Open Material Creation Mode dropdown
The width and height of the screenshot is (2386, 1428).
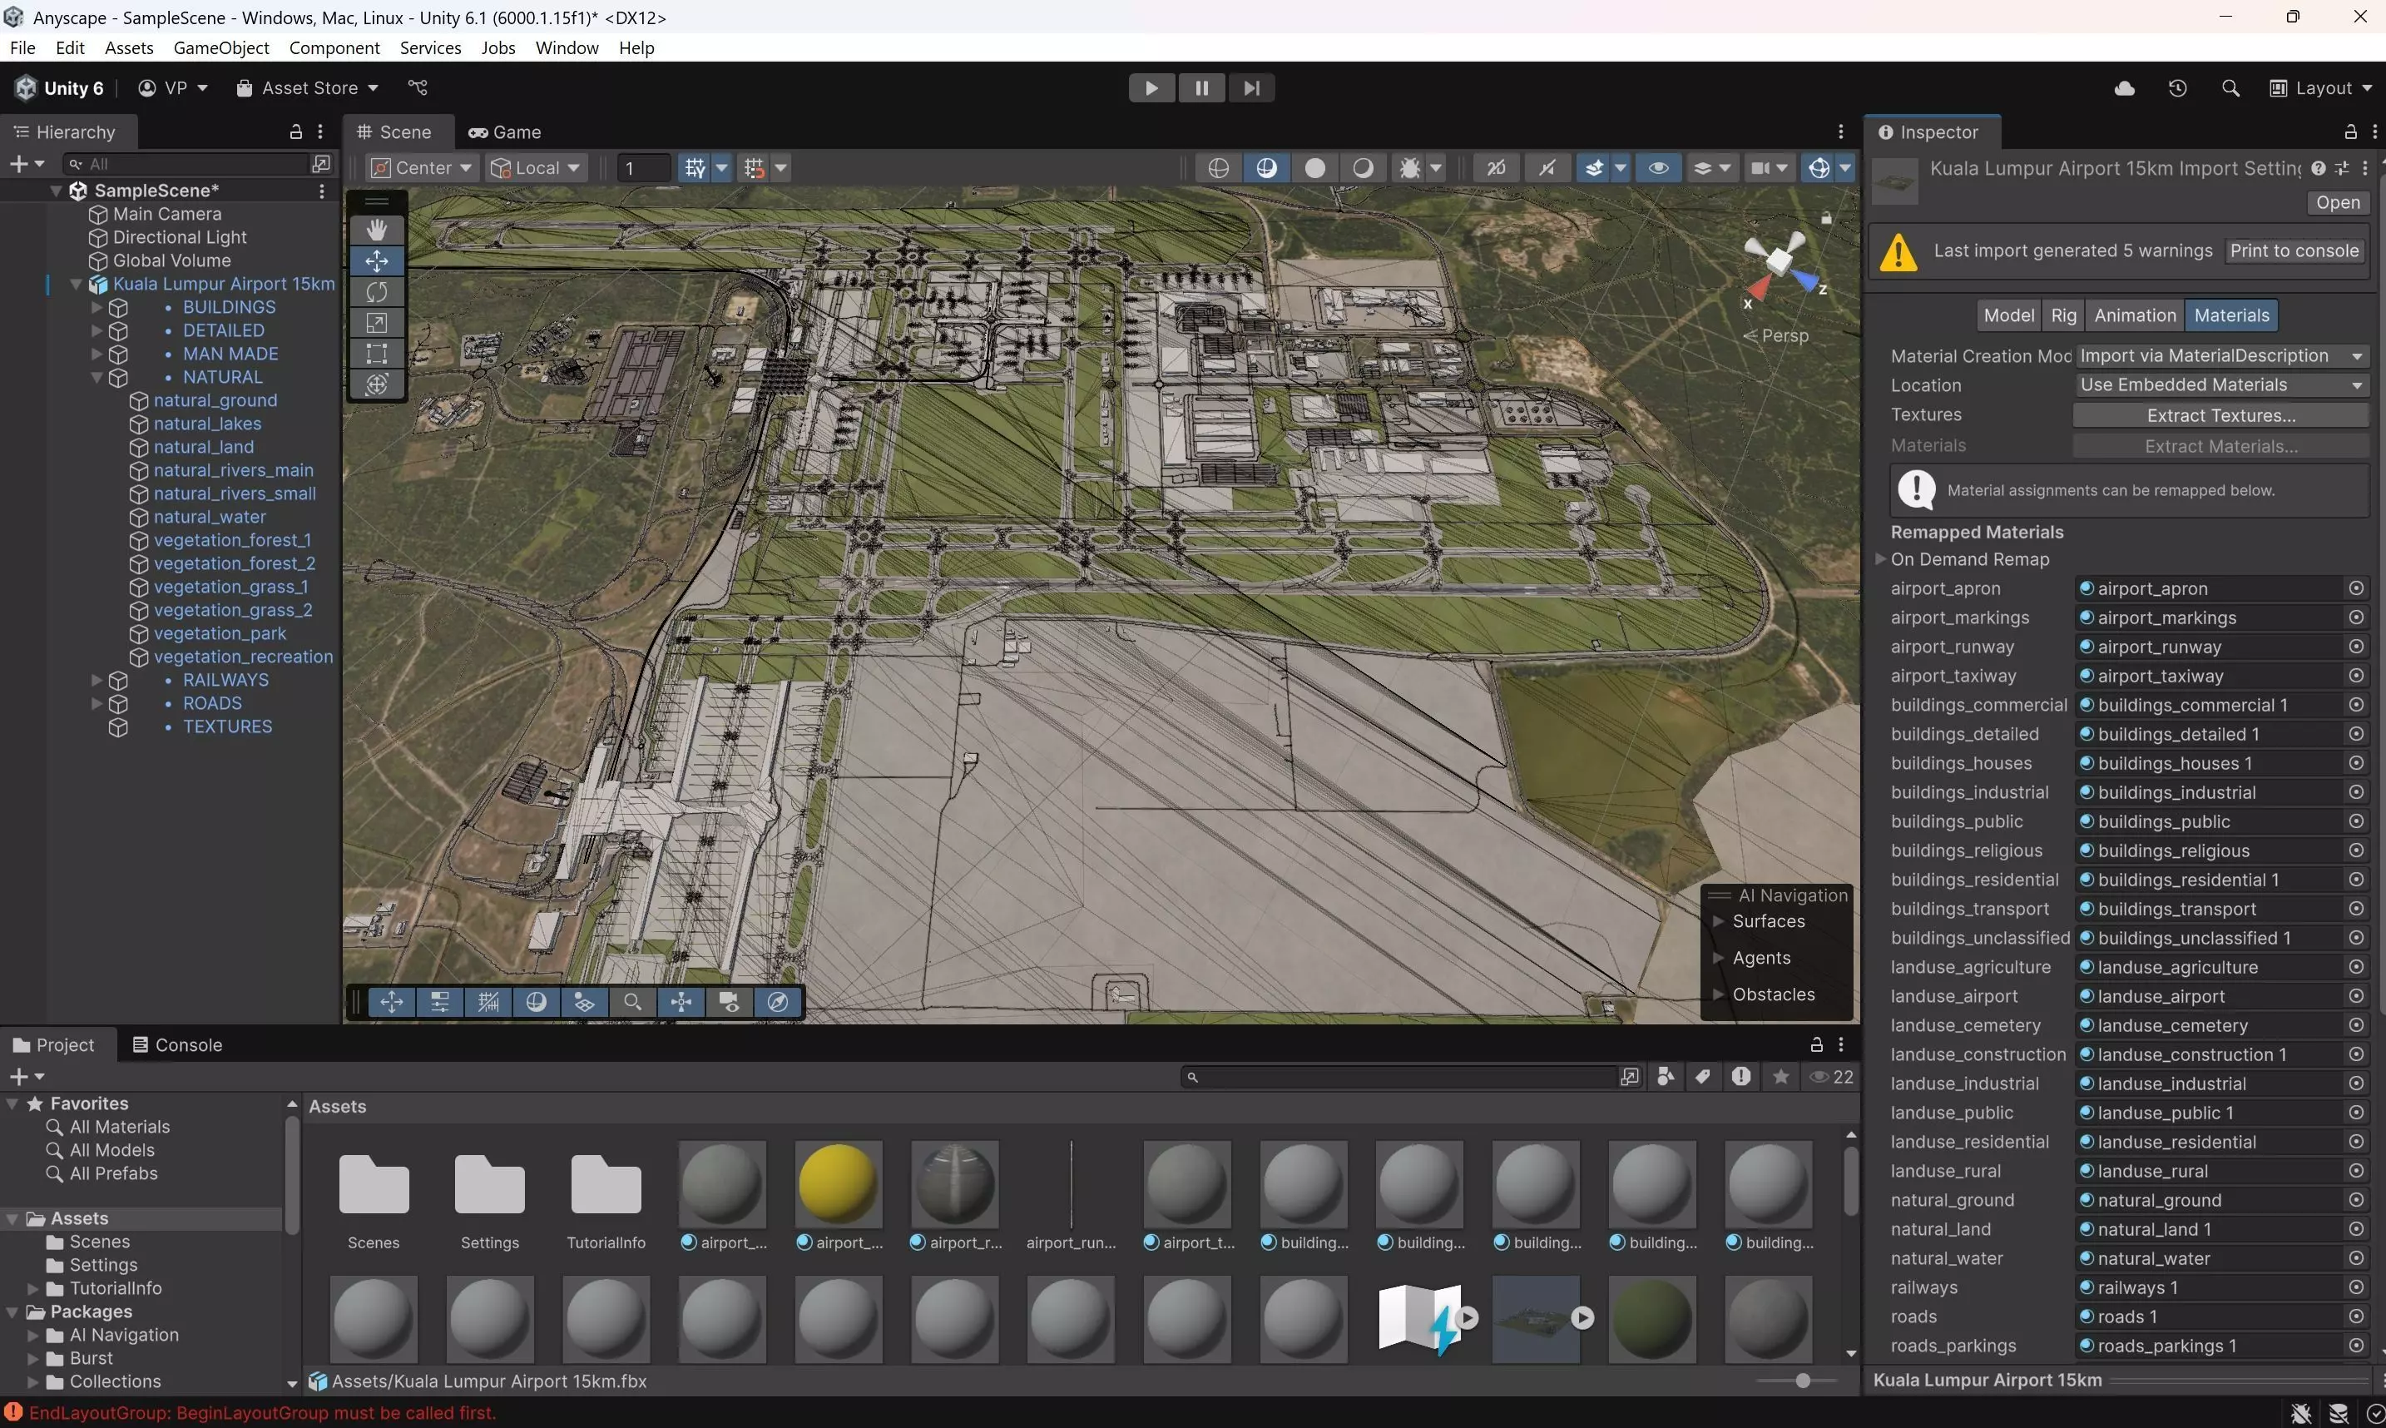tap(2220, 356)
